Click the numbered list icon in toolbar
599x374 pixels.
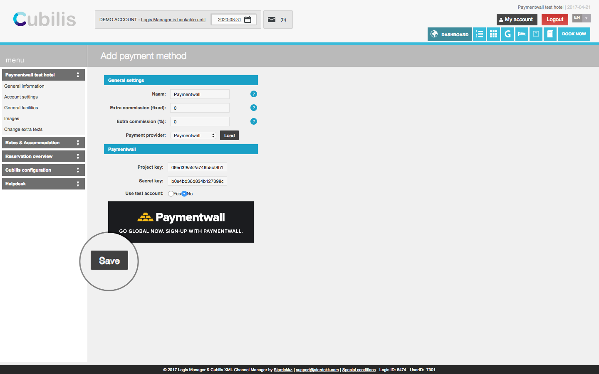(479, 34)
